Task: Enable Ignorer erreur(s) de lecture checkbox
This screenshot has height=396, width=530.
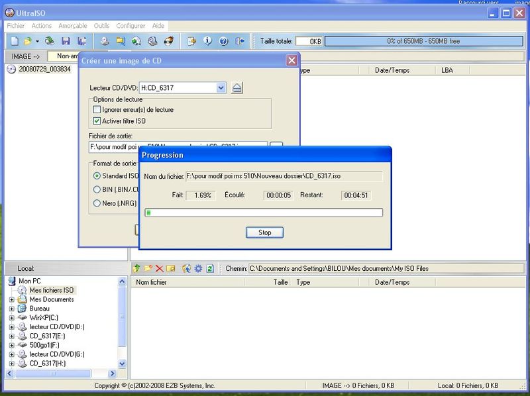Action: coord(97,110)
